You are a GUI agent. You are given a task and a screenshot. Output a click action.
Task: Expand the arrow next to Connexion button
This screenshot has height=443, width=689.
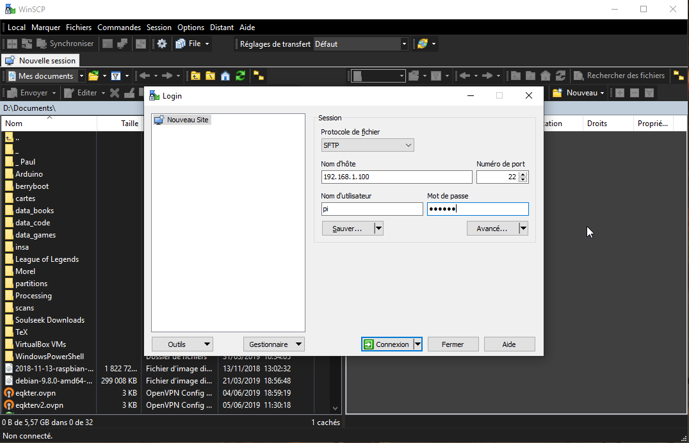tap(417, 344)
